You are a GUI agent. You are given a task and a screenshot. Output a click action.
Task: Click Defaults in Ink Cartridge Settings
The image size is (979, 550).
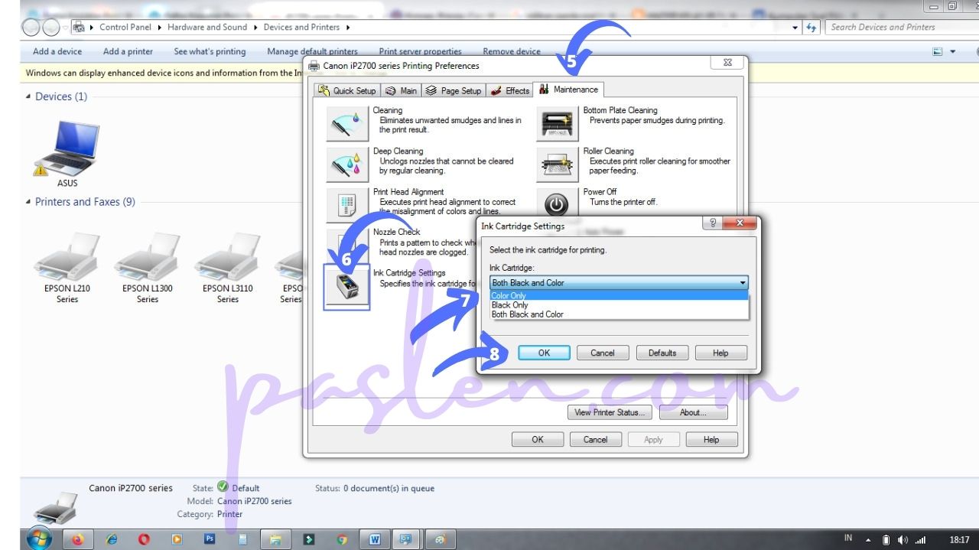pyautogui.click(x=662, y=353)
